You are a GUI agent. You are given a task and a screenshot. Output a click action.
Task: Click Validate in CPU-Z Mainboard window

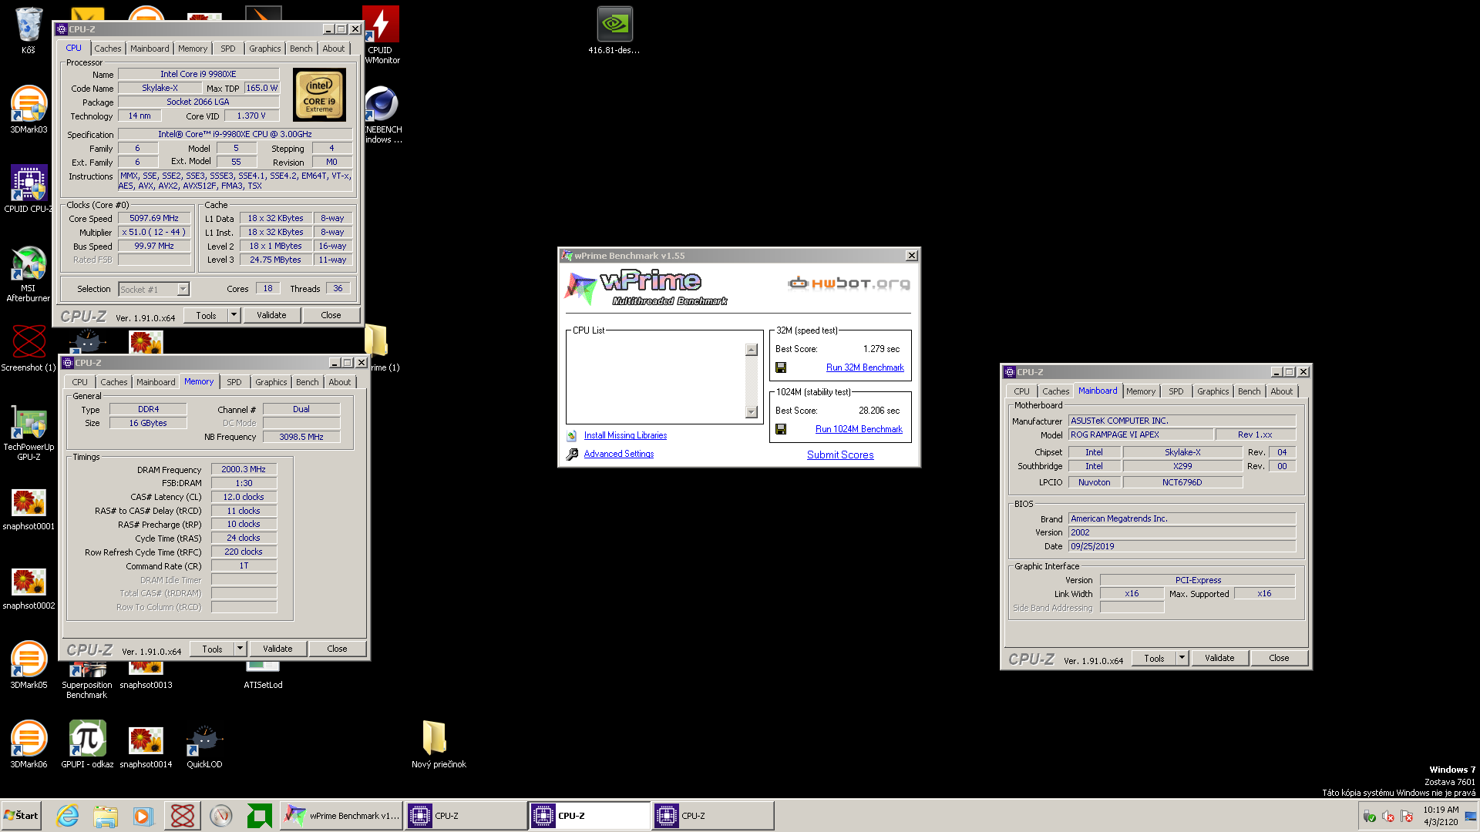coord(1219,658)
